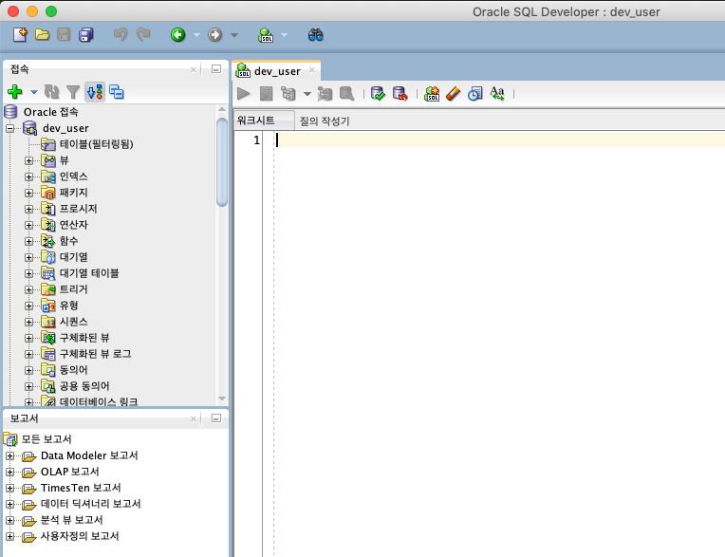Run statement with green play icon
The width and height of the screenshot is (725, 557).
(x=244, y=94)
